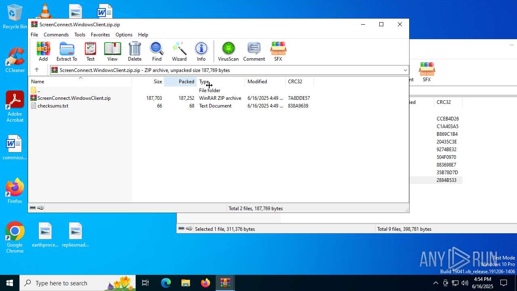Sort by CRC32 column in background window
517x291 pixels.
(x=448, y=102)
